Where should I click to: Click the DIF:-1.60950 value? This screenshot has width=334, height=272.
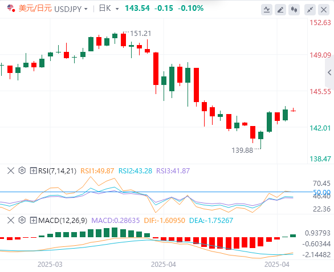point(165,221)
